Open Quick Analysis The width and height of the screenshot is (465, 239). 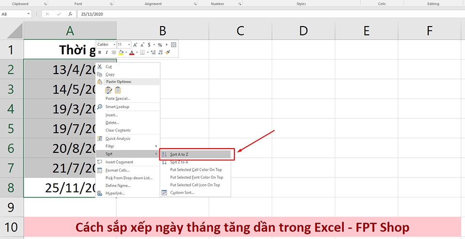pyautogui.click(x=127, y=138)
